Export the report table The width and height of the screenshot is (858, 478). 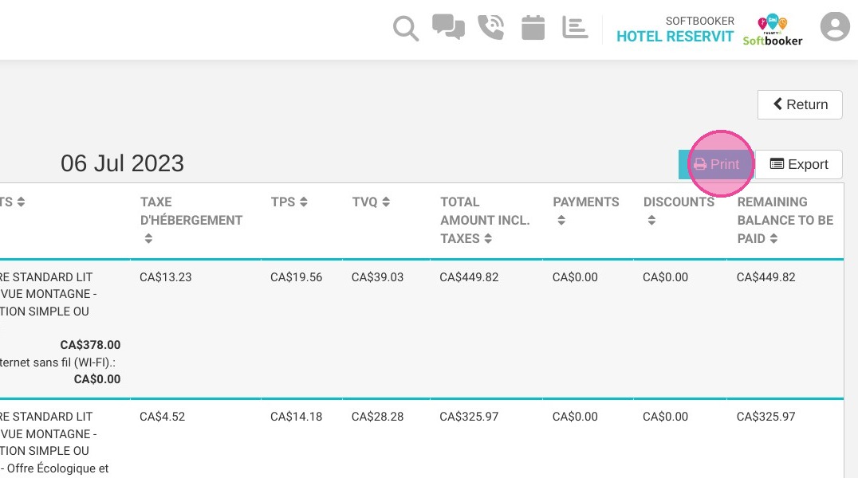coord(799,164)
